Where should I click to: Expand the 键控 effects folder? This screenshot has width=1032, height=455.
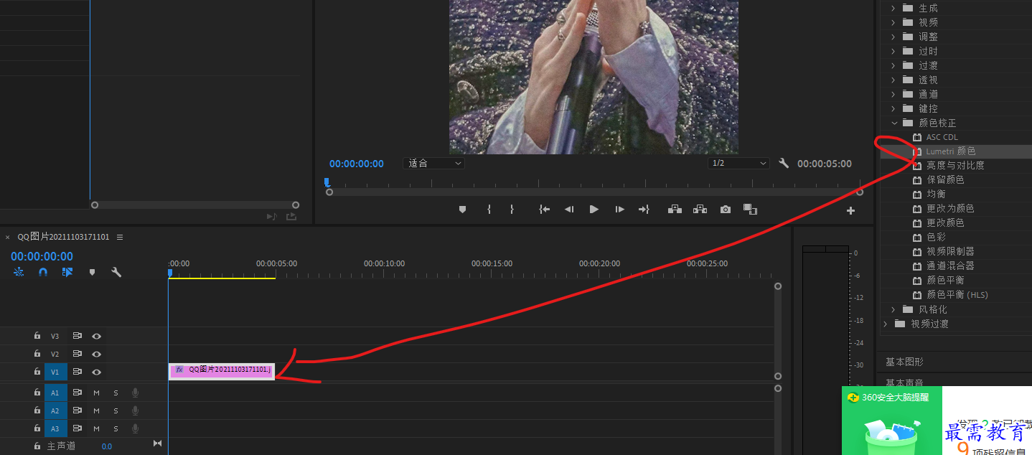click(x=894, y=108)
